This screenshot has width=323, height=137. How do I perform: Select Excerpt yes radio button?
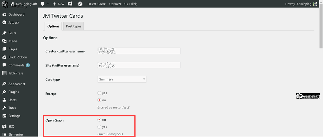99,93
